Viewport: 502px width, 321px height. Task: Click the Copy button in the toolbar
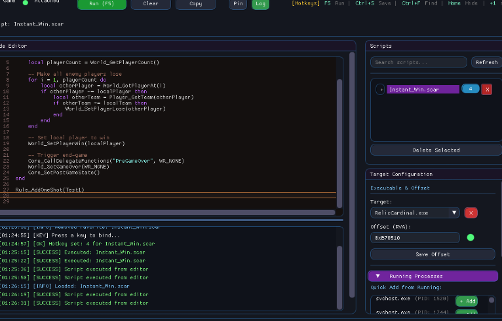195,4
